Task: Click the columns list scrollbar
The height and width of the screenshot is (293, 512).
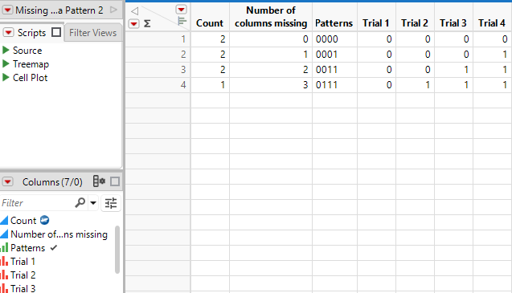Action: (117, 250)
